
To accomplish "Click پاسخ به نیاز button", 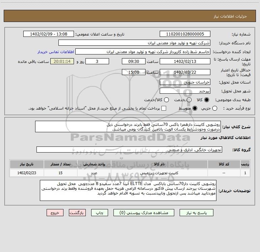I will coord(196,213).
